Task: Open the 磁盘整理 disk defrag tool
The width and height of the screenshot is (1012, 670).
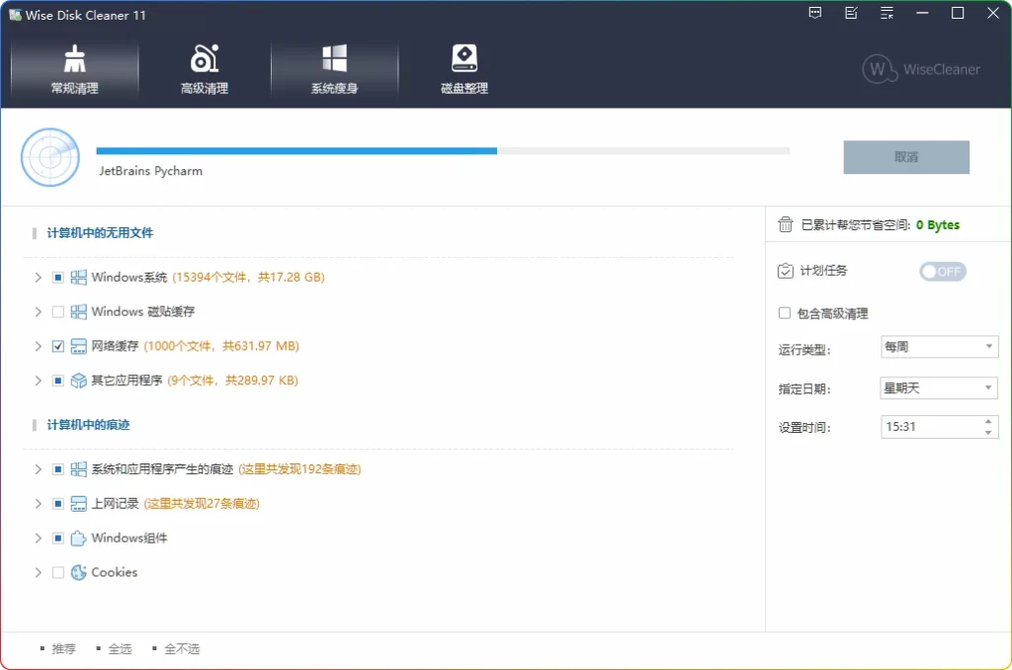Action: tap(464, 67)
